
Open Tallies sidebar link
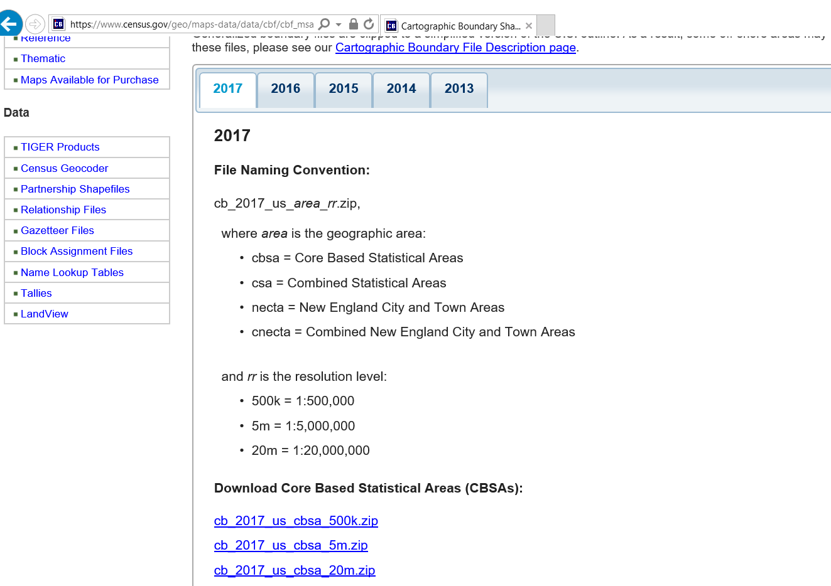36,293
